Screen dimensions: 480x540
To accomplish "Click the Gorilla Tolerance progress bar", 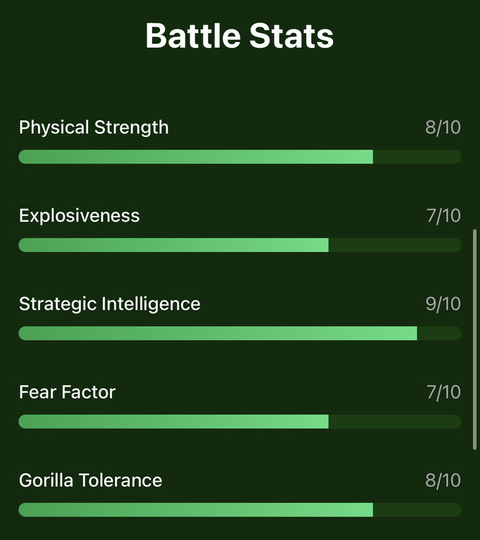I will tap(240, 509).
